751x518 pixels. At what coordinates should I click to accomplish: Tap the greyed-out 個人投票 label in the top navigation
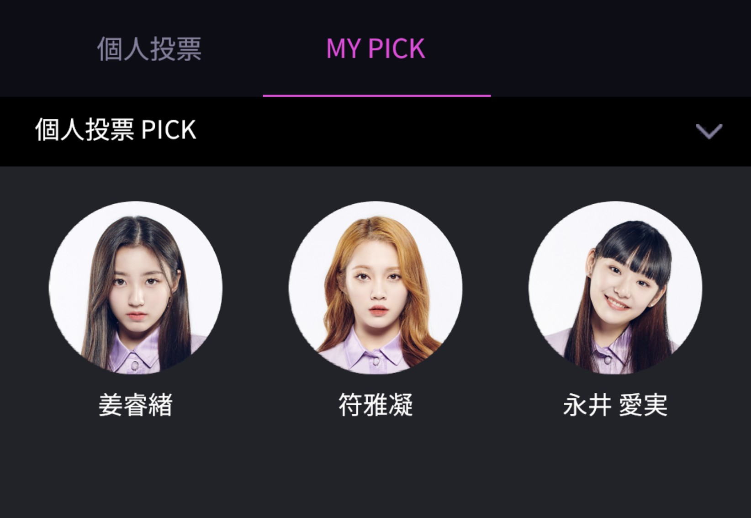pyautogui.click(x=149, y=49)
